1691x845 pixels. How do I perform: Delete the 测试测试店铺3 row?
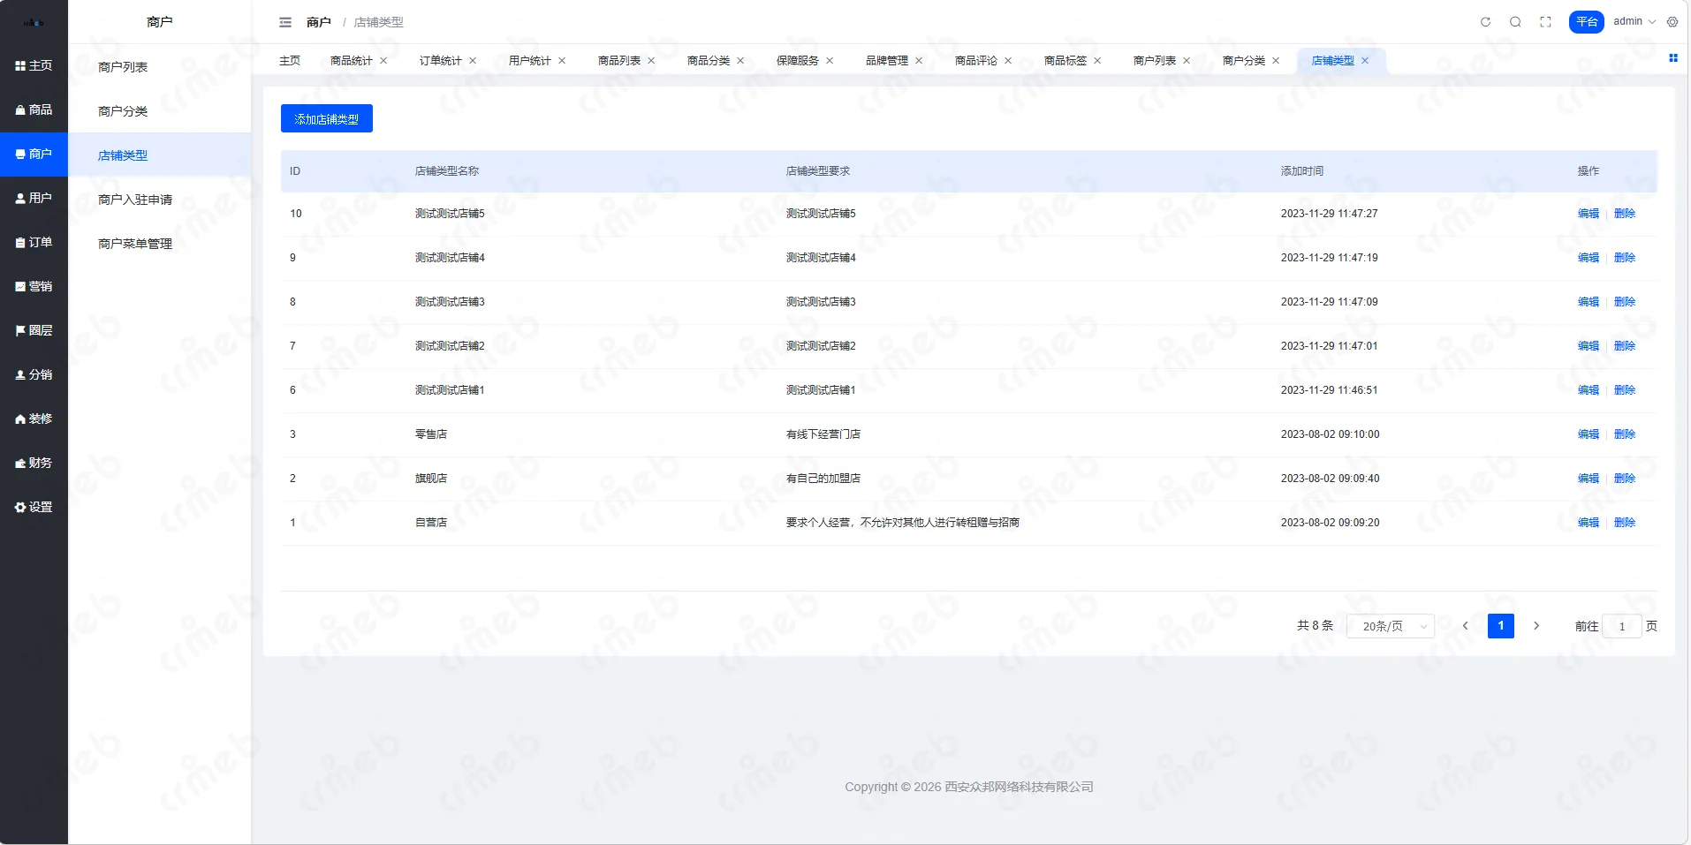tap(1625, 302)
